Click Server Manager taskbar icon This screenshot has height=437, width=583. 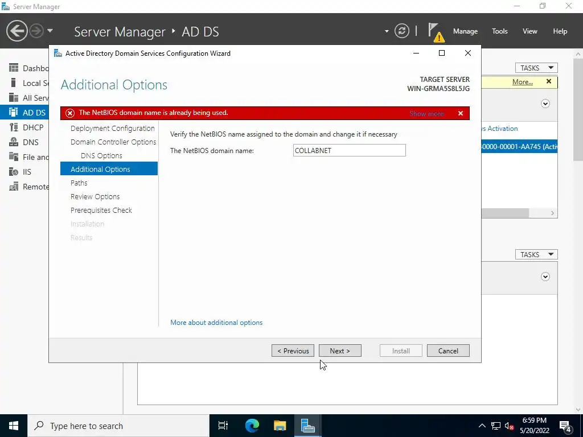coord(308,426)
